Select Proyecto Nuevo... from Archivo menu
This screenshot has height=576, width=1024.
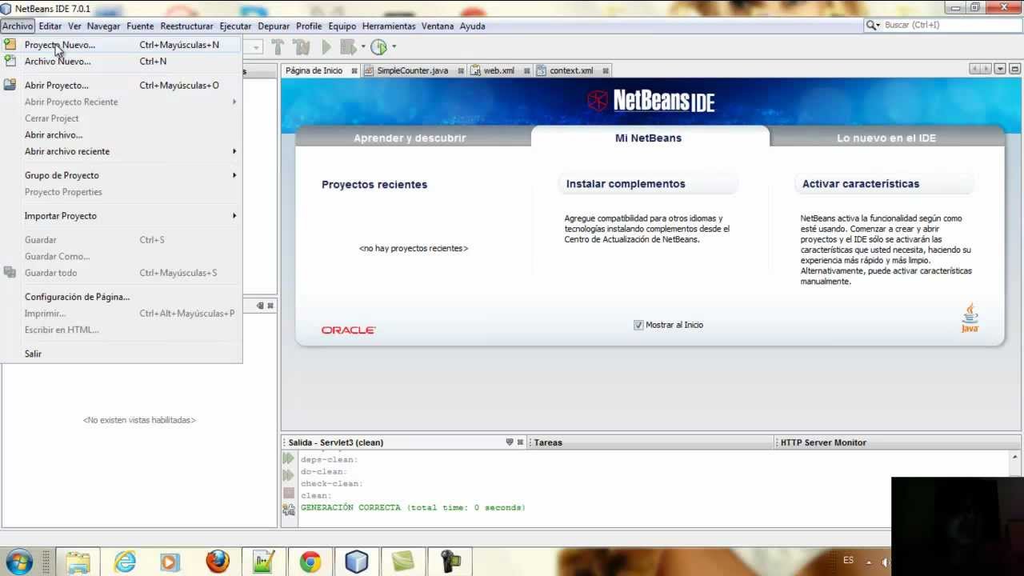(122, 45)
